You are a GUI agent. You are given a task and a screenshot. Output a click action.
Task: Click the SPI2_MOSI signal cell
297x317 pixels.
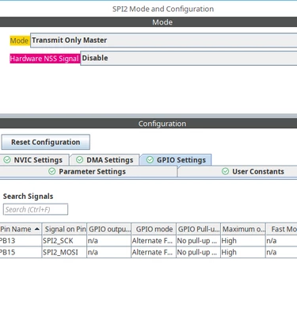coord(64,252)
